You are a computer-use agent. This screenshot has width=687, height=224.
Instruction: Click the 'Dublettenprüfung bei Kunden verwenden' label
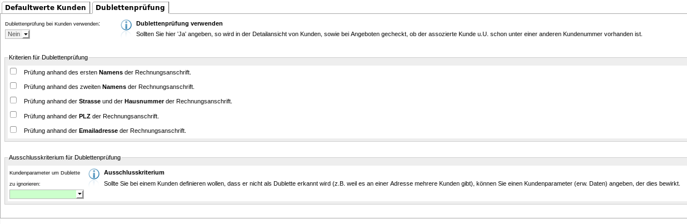coord(52,24)
